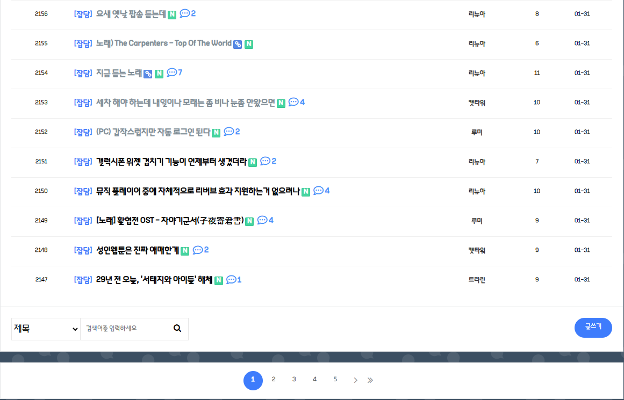Click link icon on The Carpenters post
This screenshot has height=400, width=624.
(x=238, y=44)
